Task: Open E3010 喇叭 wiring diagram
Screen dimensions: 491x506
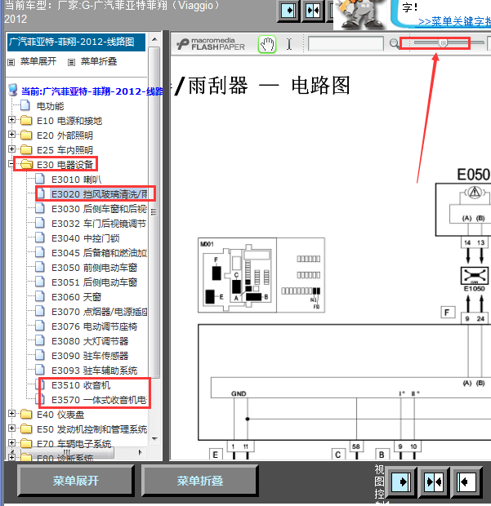Action: tap(76, 180)
